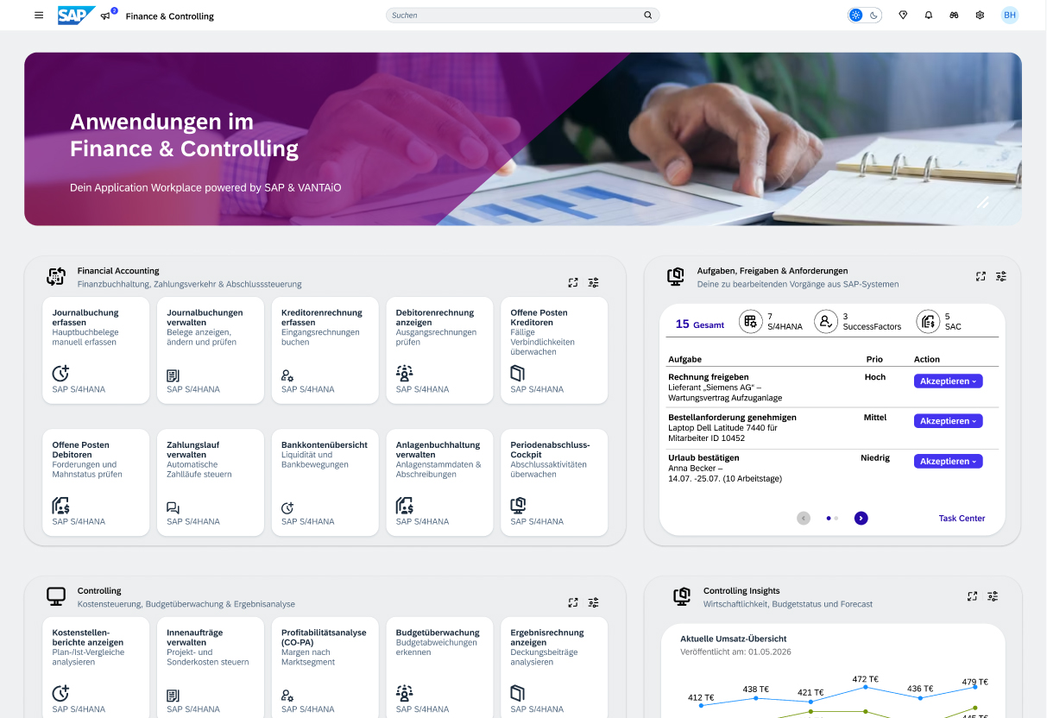Open the Task Center link

click(x=962, y=519)
